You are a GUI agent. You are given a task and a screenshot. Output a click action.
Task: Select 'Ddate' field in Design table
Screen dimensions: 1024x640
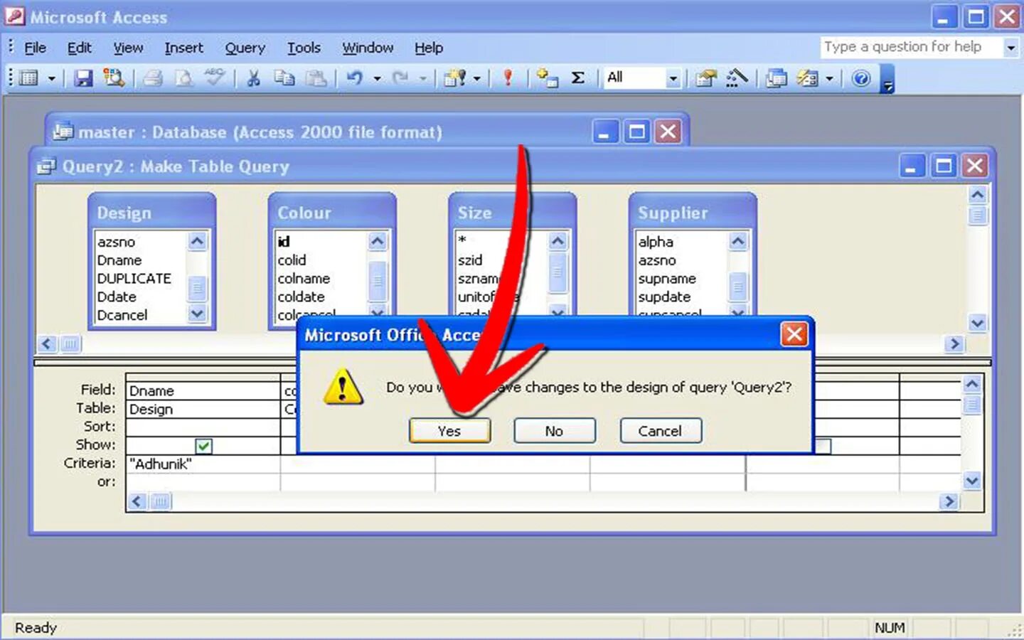click(x=117, y=297)
